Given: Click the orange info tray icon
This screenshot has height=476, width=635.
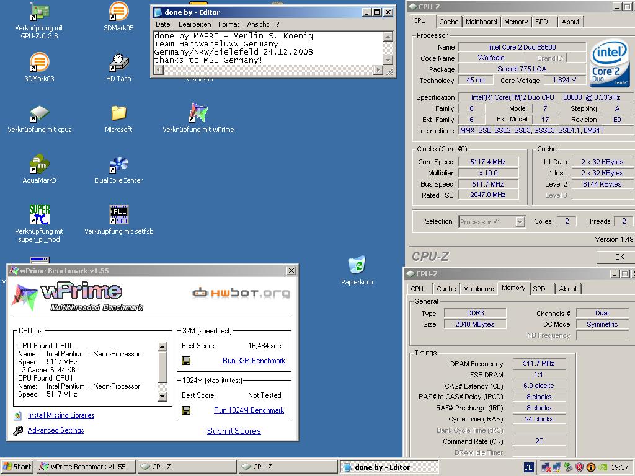Looking at the screenshot, I should (x=590, y=467).
